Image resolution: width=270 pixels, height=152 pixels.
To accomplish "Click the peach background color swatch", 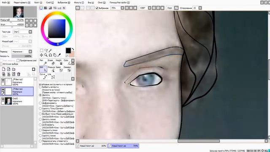I will pos(71,54).
